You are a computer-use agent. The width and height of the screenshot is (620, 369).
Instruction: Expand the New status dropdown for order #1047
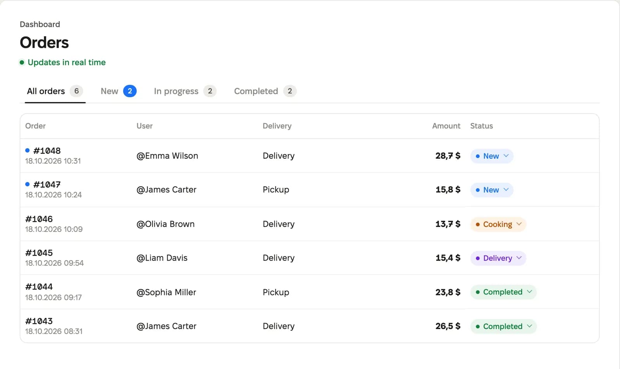(492, 190)
